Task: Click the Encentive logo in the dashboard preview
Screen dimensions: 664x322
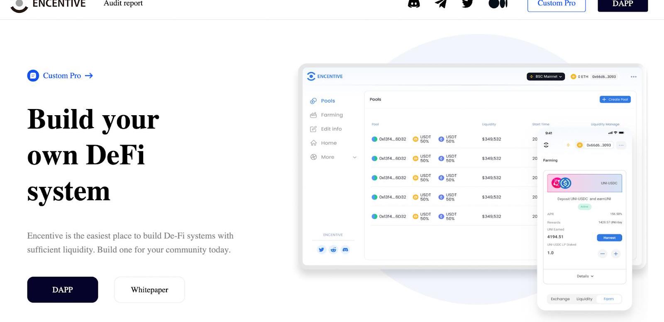Action: point(325,76)
